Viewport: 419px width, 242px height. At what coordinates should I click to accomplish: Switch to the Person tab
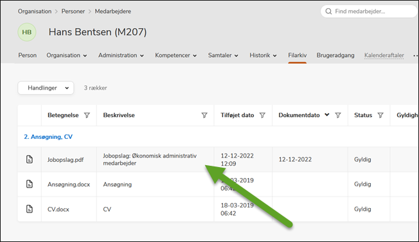[27, 55]
